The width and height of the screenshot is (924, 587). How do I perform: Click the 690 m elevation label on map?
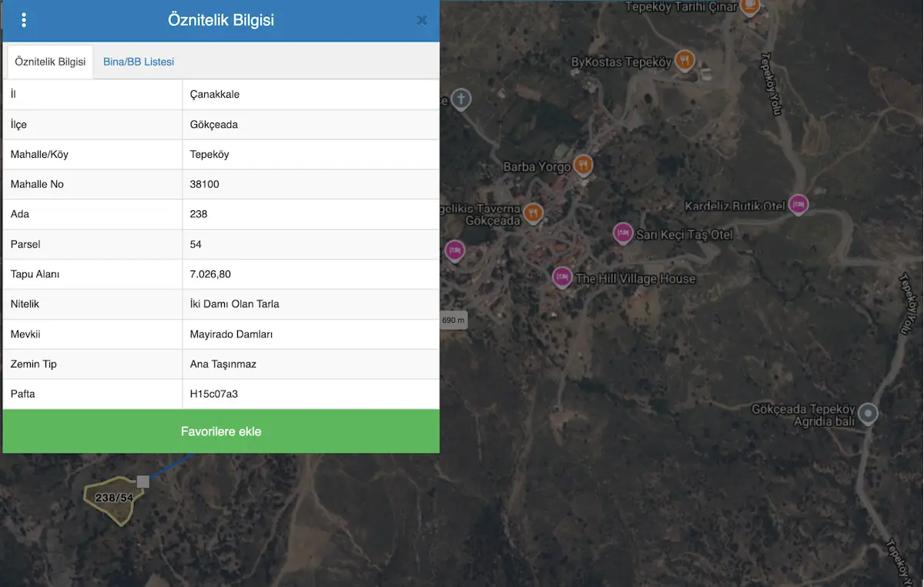454,320
